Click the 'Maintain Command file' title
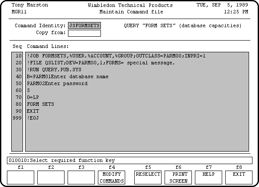This screenshot has width=259, height=187. click(x=131, y=12)
